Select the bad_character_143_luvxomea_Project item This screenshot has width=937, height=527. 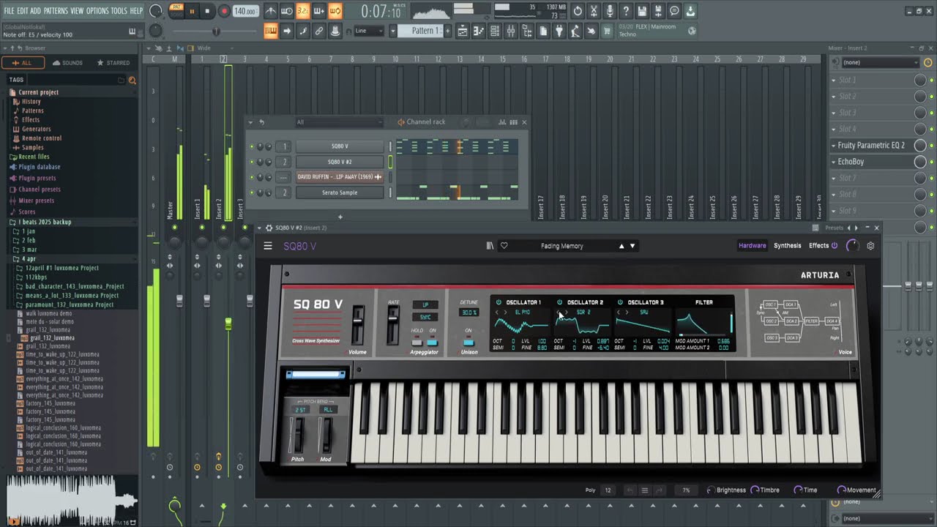pyautogui.click(x=75, y=286)
